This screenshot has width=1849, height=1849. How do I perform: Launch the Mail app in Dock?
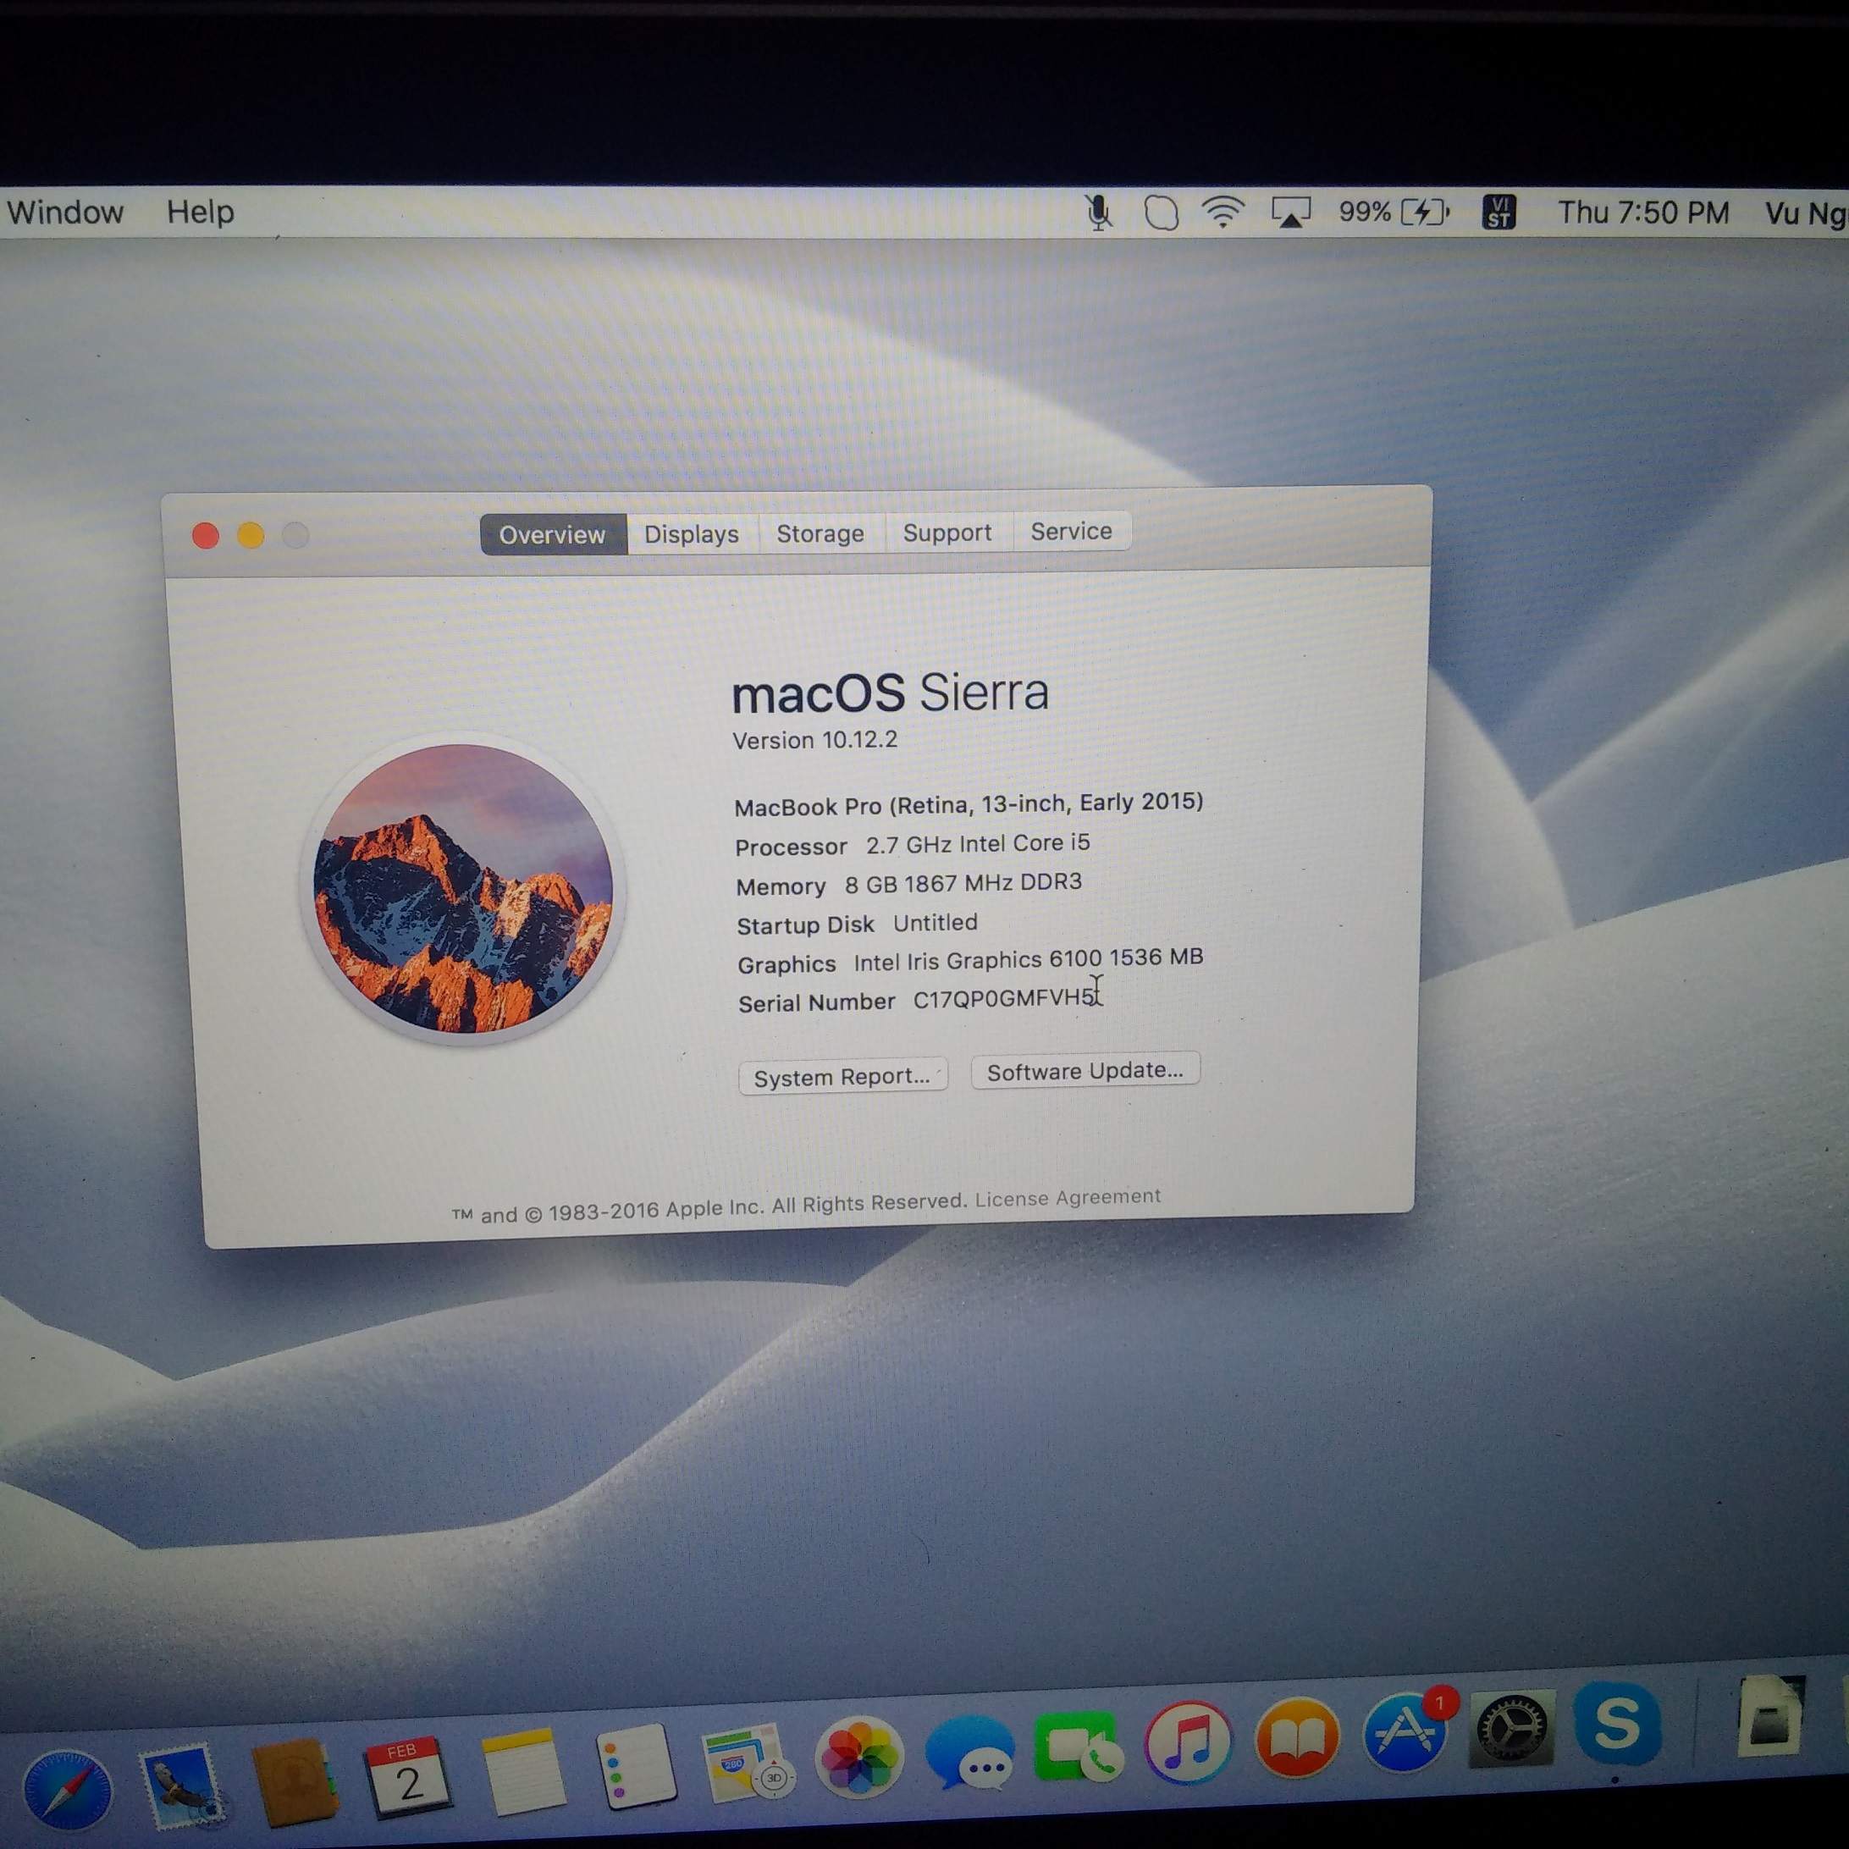(x=181, y=1783)
